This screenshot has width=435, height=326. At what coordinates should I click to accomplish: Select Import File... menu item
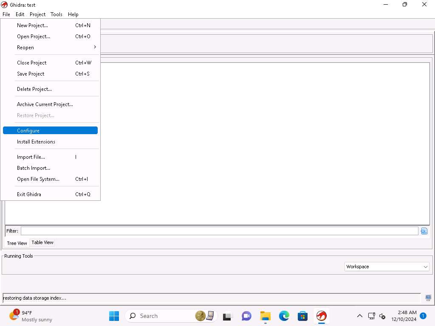point(31,157)
